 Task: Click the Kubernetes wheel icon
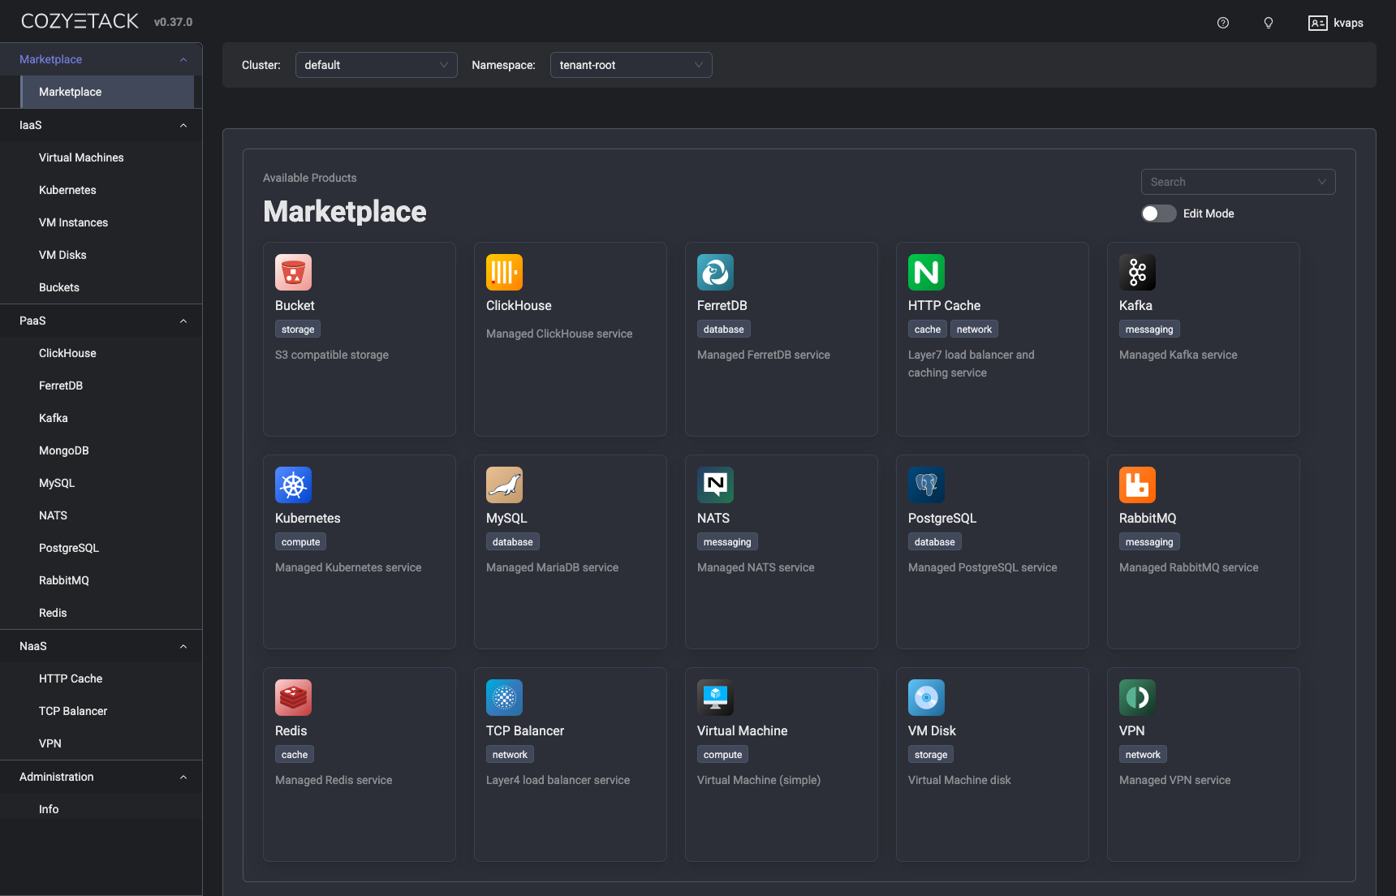coord(293,485)
